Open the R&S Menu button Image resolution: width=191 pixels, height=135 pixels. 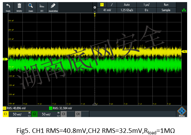click(182, 112)
